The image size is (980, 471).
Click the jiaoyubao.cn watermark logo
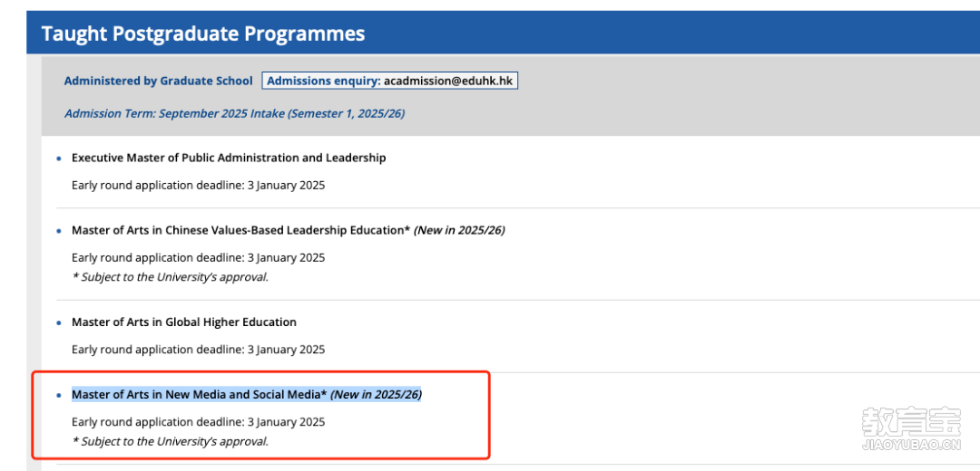tap(911, 428)
